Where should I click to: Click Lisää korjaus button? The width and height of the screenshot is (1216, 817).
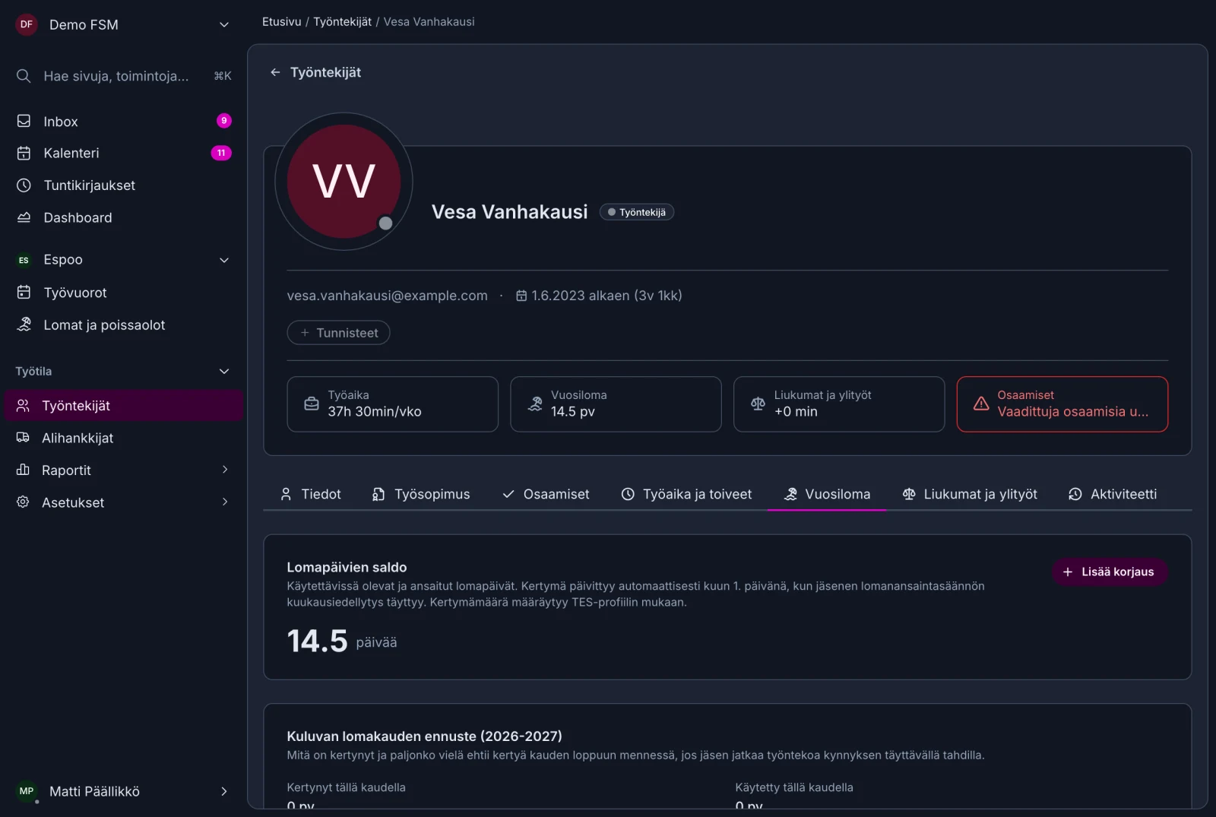tap(1110, 572)
